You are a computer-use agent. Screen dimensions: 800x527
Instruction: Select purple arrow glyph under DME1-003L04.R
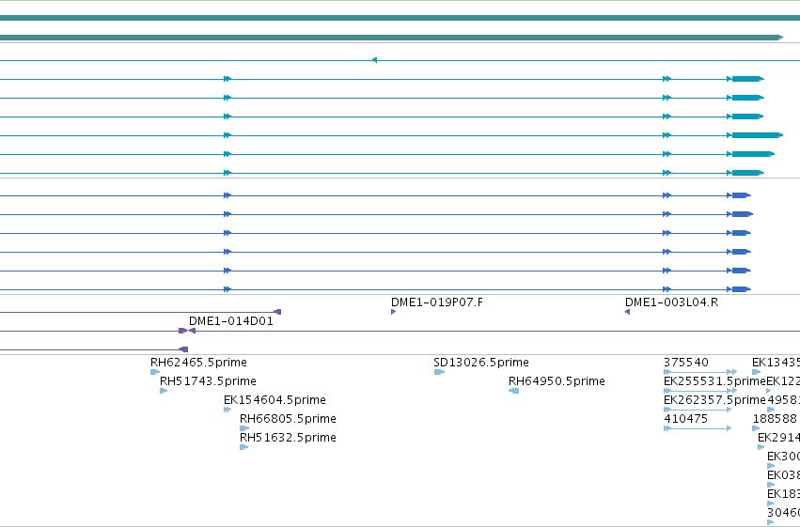pos(628,312)
